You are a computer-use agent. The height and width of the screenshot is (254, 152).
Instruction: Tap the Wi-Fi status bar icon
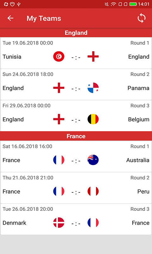pos(114,4)
